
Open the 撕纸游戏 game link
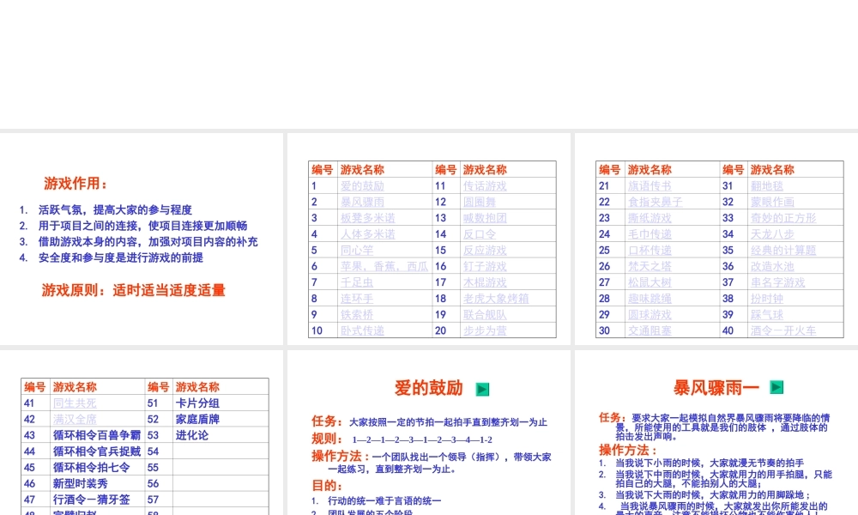650,218
